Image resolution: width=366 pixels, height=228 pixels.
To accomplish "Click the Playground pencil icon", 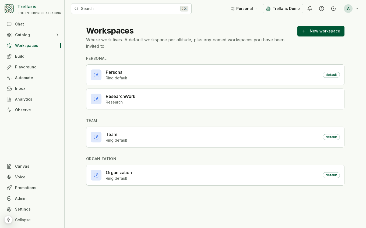I will [x=9, y=67].
